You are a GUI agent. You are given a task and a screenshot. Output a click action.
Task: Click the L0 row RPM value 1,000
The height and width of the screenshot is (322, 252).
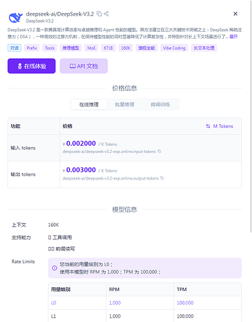pyautogui.click(x=115, y=303)
